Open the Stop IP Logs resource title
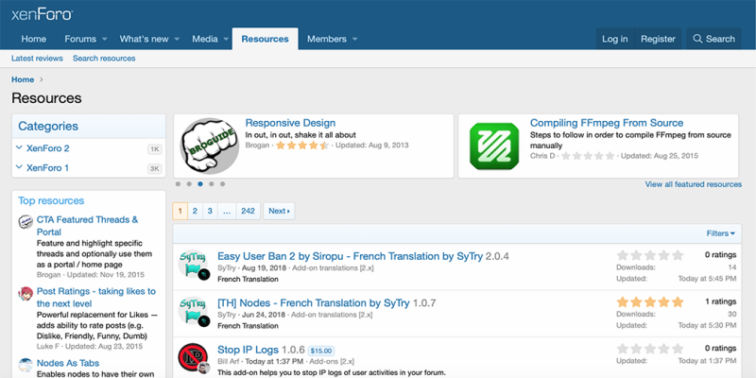This screenshot has height=378, width=756. click(248, 350)
